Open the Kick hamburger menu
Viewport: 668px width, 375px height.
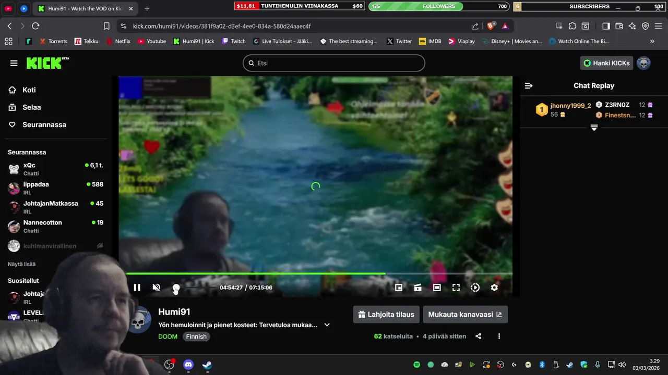click(14, 63)
